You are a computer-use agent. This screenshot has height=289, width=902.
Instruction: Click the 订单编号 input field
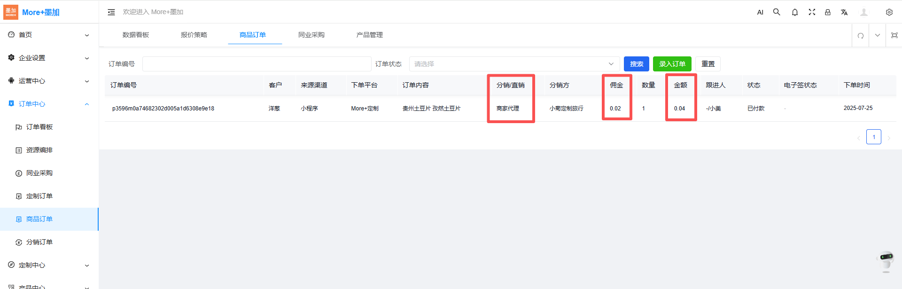coord(257,64)
